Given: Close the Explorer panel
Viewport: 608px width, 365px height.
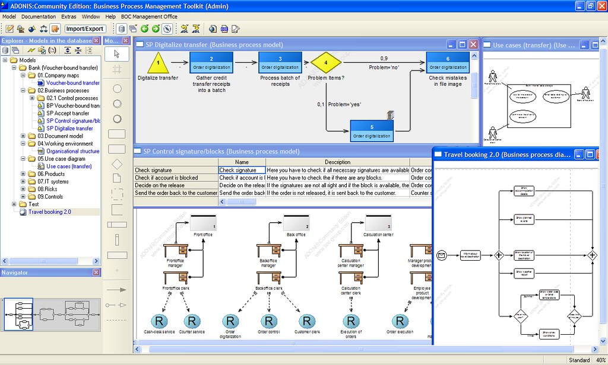Looking at the screenshot, I should tap(96, 41).
